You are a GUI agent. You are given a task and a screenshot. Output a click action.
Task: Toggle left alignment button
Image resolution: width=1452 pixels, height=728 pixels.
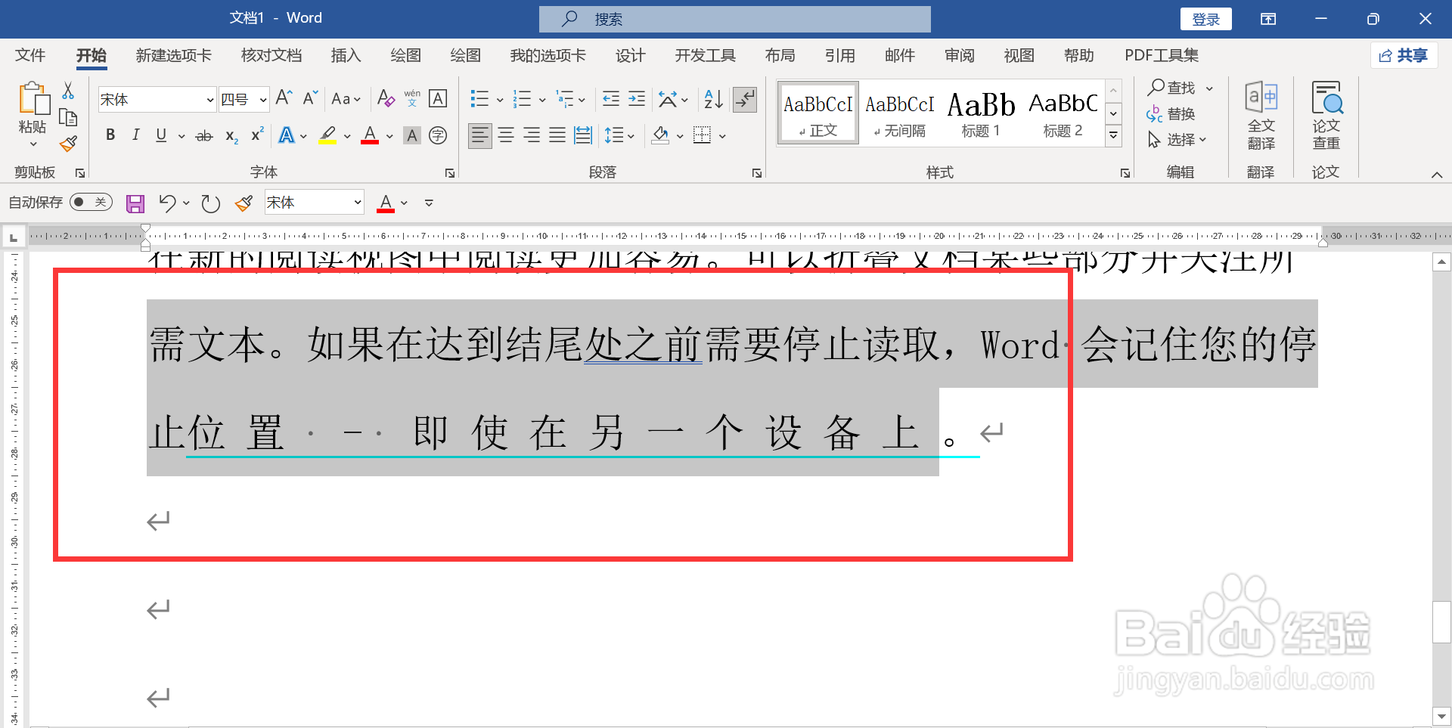[480, 135]
